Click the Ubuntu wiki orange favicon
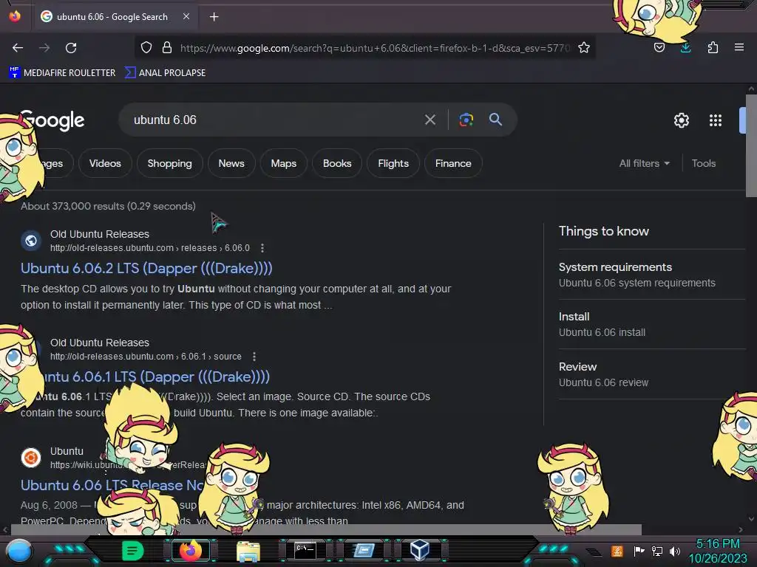Image resolution: width=757 pixels, height=567 pixels. click(x=31, y=458)
